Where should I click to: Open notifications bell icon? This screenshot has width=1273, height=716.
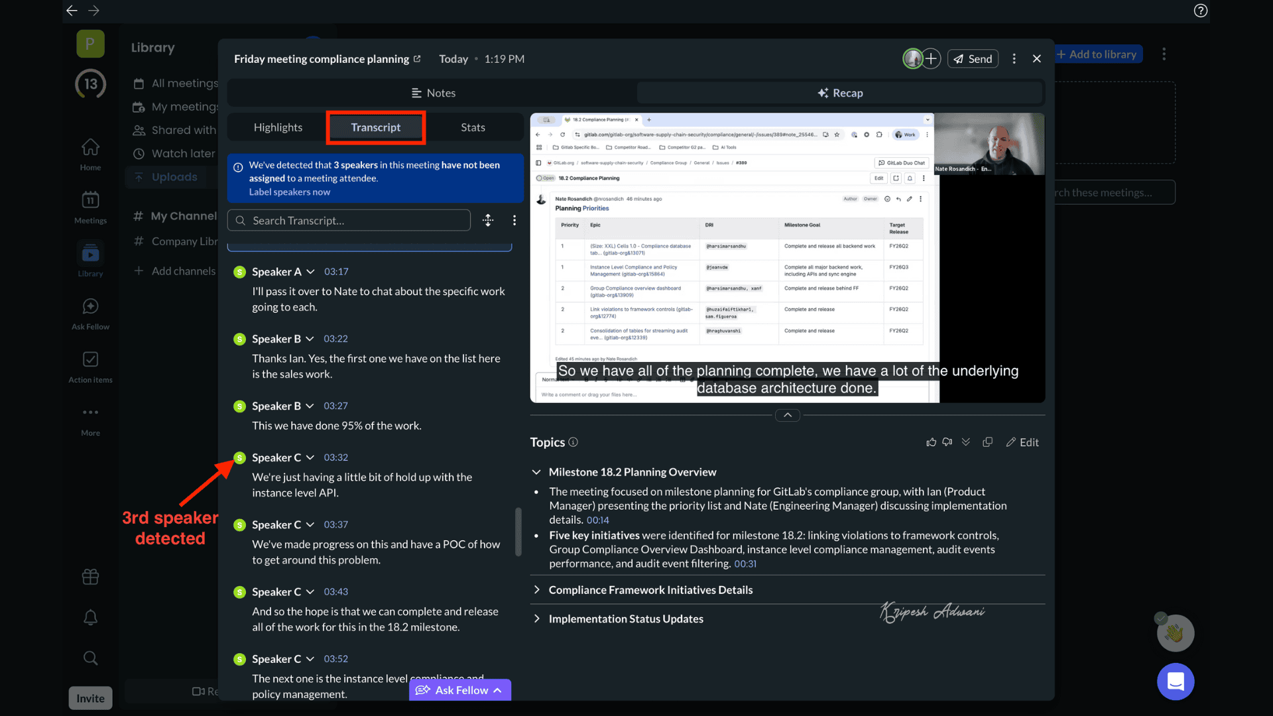coord(90,617)
